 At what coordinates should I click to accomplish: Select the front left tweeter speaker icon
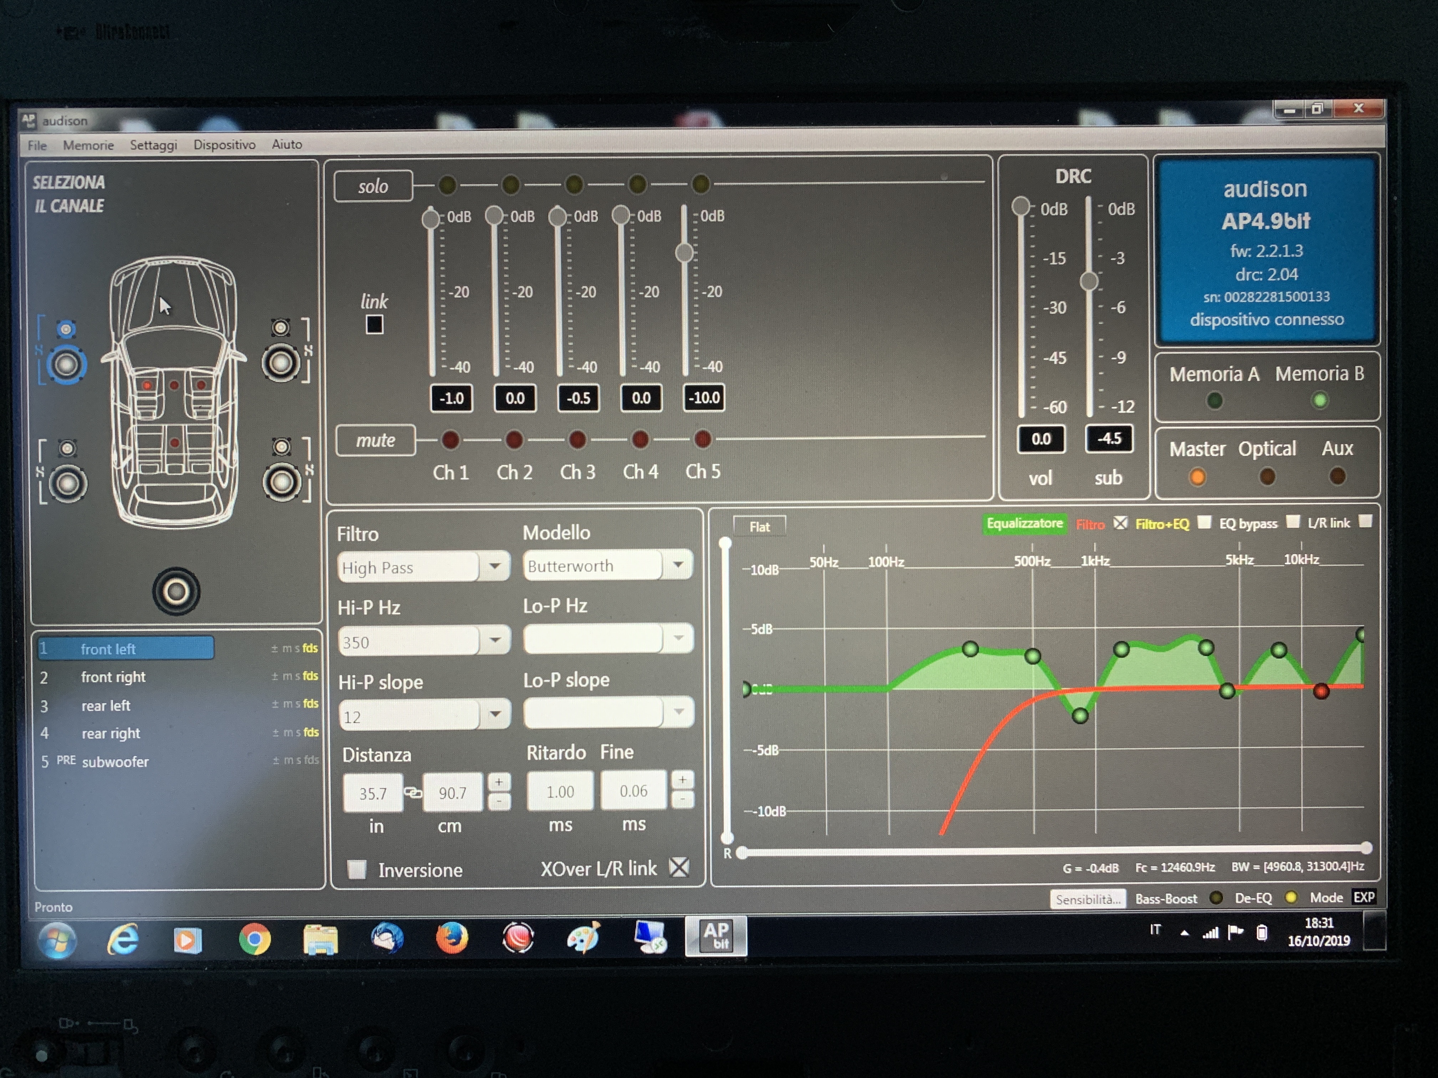click(x=66, y=329)
